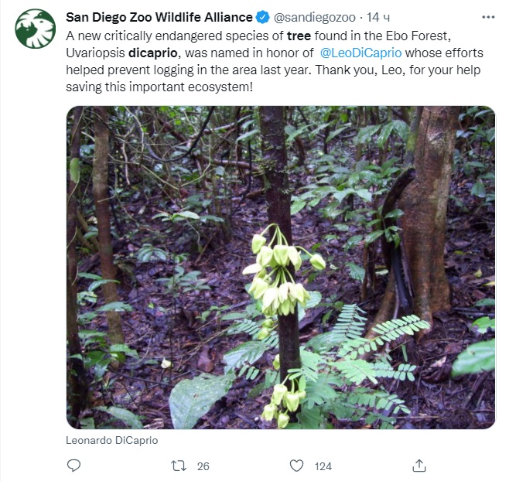The image size is (509, 481).
Task: Share the tweet using the upload arrow icon
Action: pyautogui.click(x=418, y=465)
